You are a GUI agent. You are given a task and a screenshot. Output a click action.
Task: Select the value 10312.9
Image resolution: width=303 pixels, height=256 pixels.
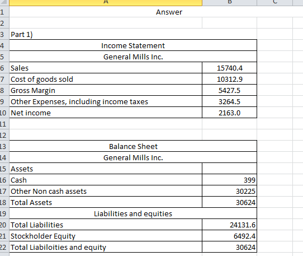(229, 79)
